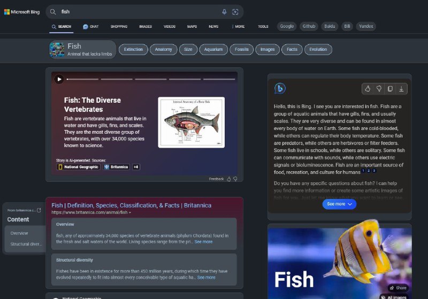Open the bony fish anatomy diagram
The width and height of the screenshot is (428, 299).
(x=191, y=122)
